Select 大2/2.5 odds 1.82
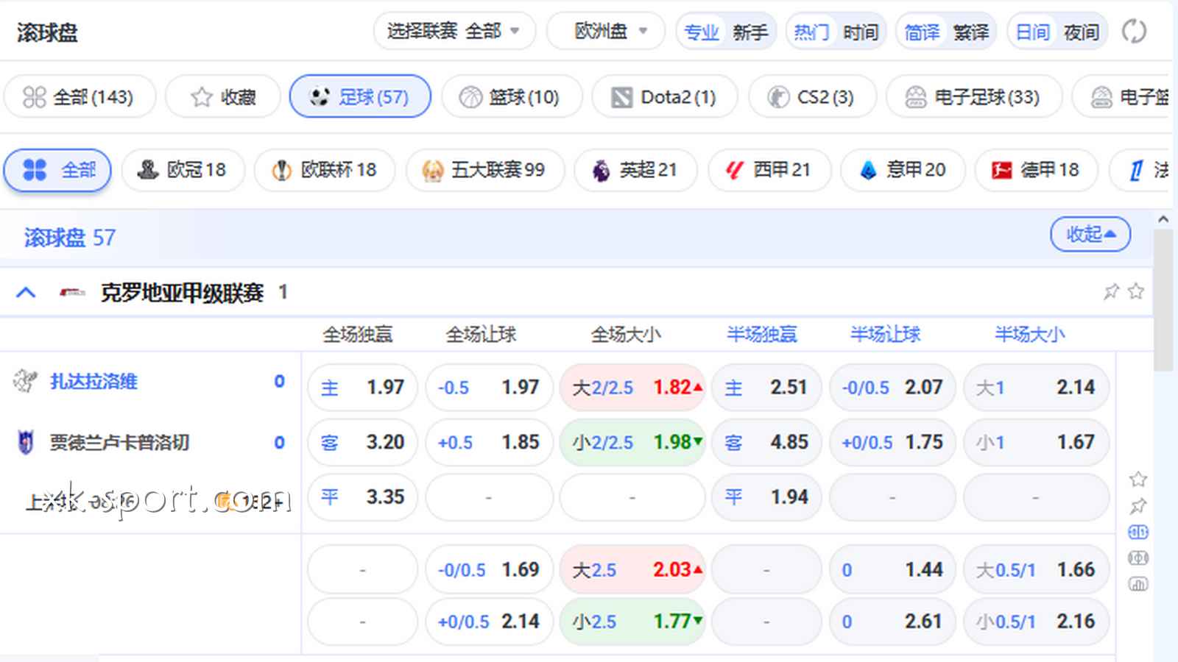 (632, 387)
